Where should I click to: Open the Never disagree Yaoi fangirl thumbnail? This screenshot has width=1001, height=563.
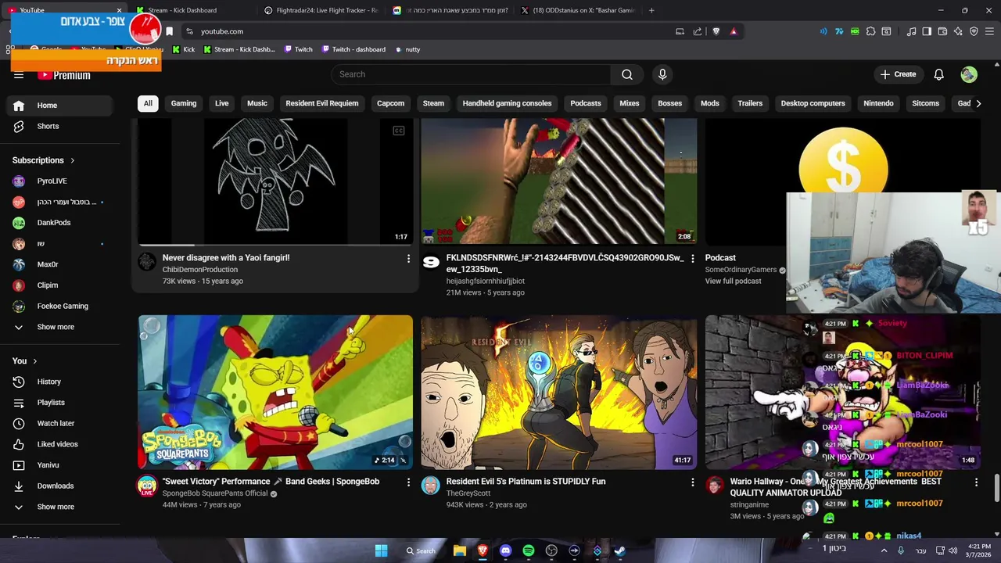pyautogui.click(x=275, y=181)
